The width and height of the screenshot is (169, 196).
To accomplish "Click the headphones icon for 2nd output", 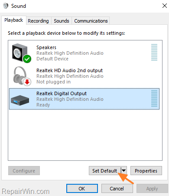I will [x=22, y=76].
